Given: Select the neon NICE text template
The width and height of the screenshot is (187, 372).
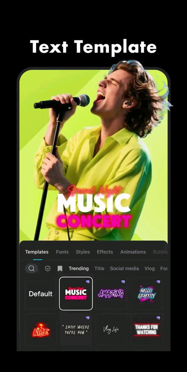Looking at the screenshot, I should (x=40, y=329).
